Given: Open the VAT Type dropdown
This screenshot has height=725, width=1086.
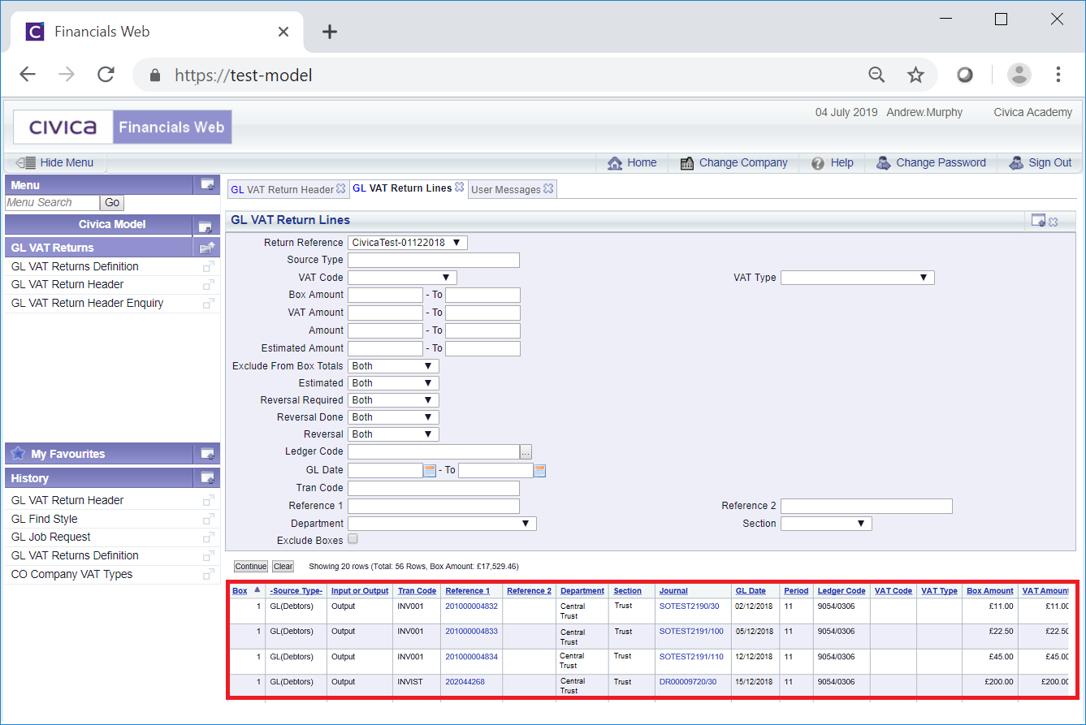Looking at the screenshot, I should coord(858,278).
